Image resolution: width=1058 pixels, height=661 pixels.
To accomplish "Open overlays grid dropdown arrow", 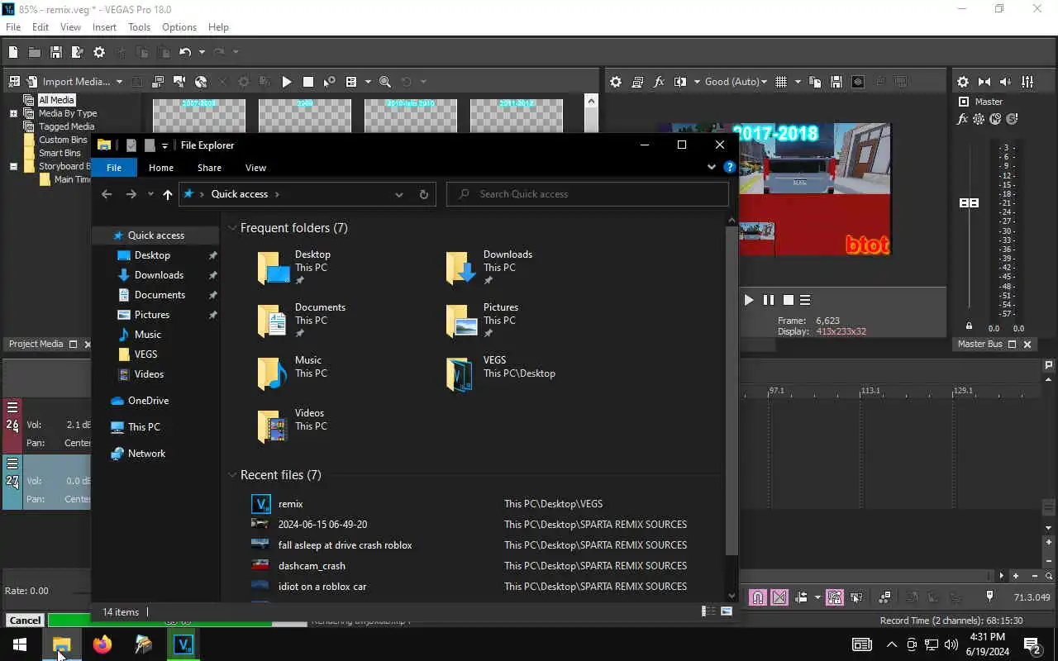I will point(798,82).
